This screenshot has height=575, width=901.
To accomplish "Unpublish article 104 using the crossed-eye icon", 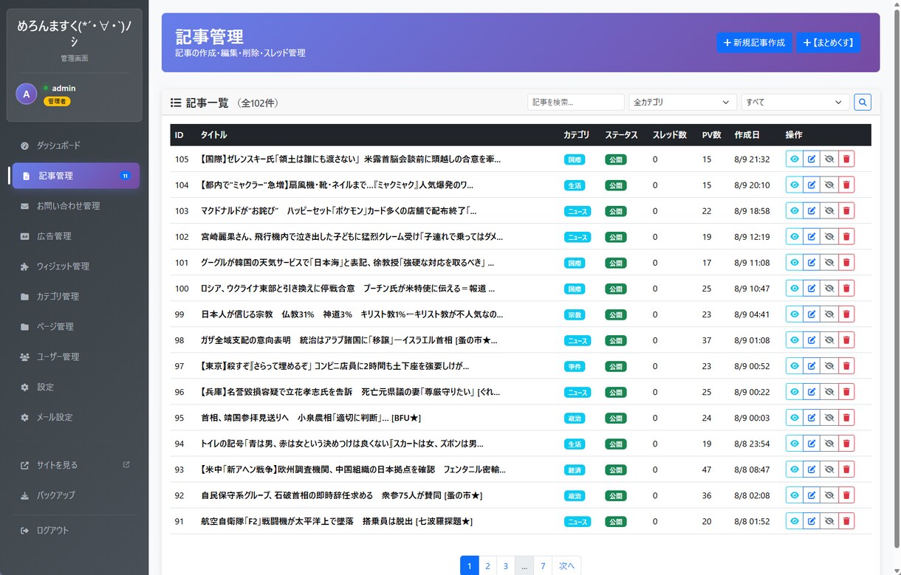I will [x=829, y=185].
